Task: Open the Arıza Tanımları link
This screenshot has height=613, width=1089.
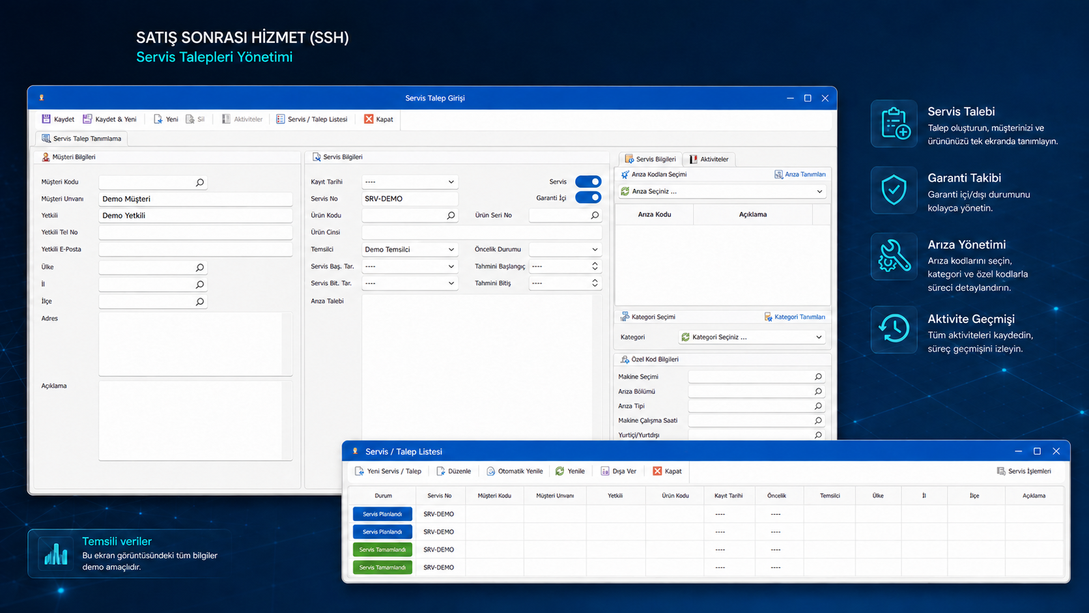Action: tap(800, 175)
